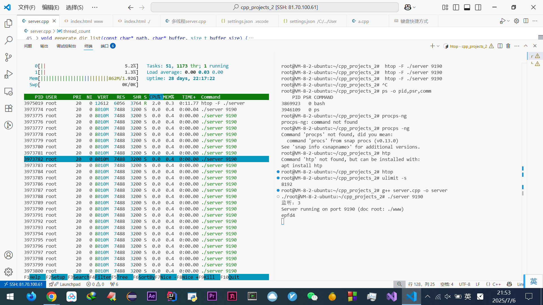Toggle the bottom panel layout button
This screenshot has height=305, width=543.
point(467,7)
